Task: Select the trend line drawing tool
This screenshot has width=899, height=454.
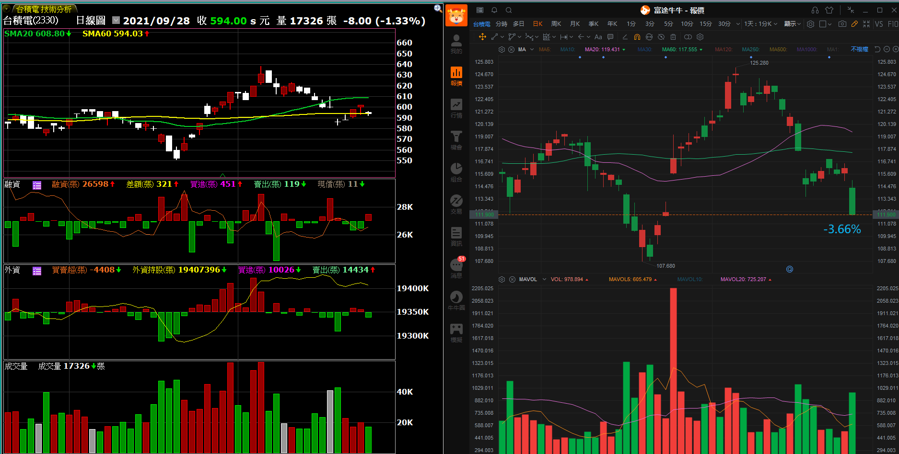Action: pyautogui.click(x=494, y=37)
